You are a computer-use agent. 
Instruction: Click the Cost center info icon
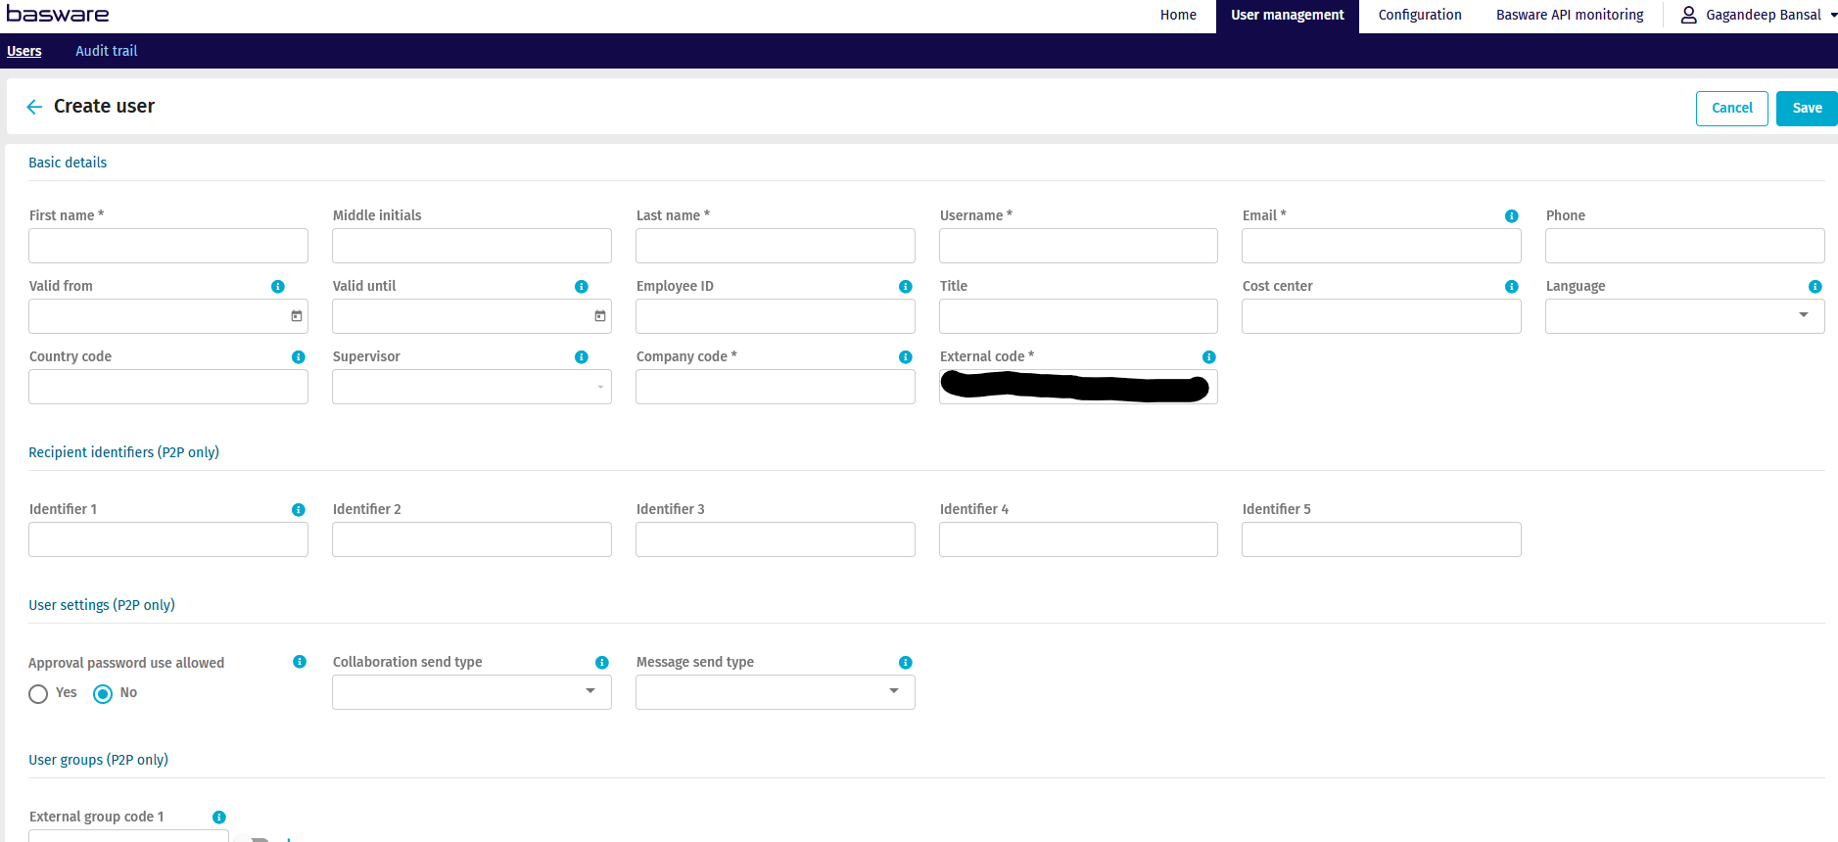[1511, 287]
